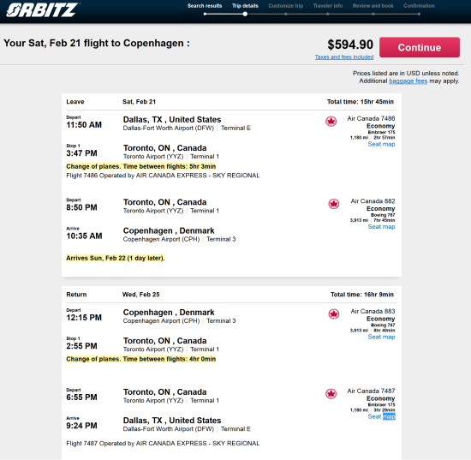
Task: Open Taxes and fees included link
Action: click(x=344, y=57)
